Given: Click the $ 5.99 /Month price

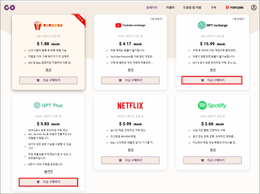Looking at the screenshot, I should pyautogui.click(x=130, y=124).
